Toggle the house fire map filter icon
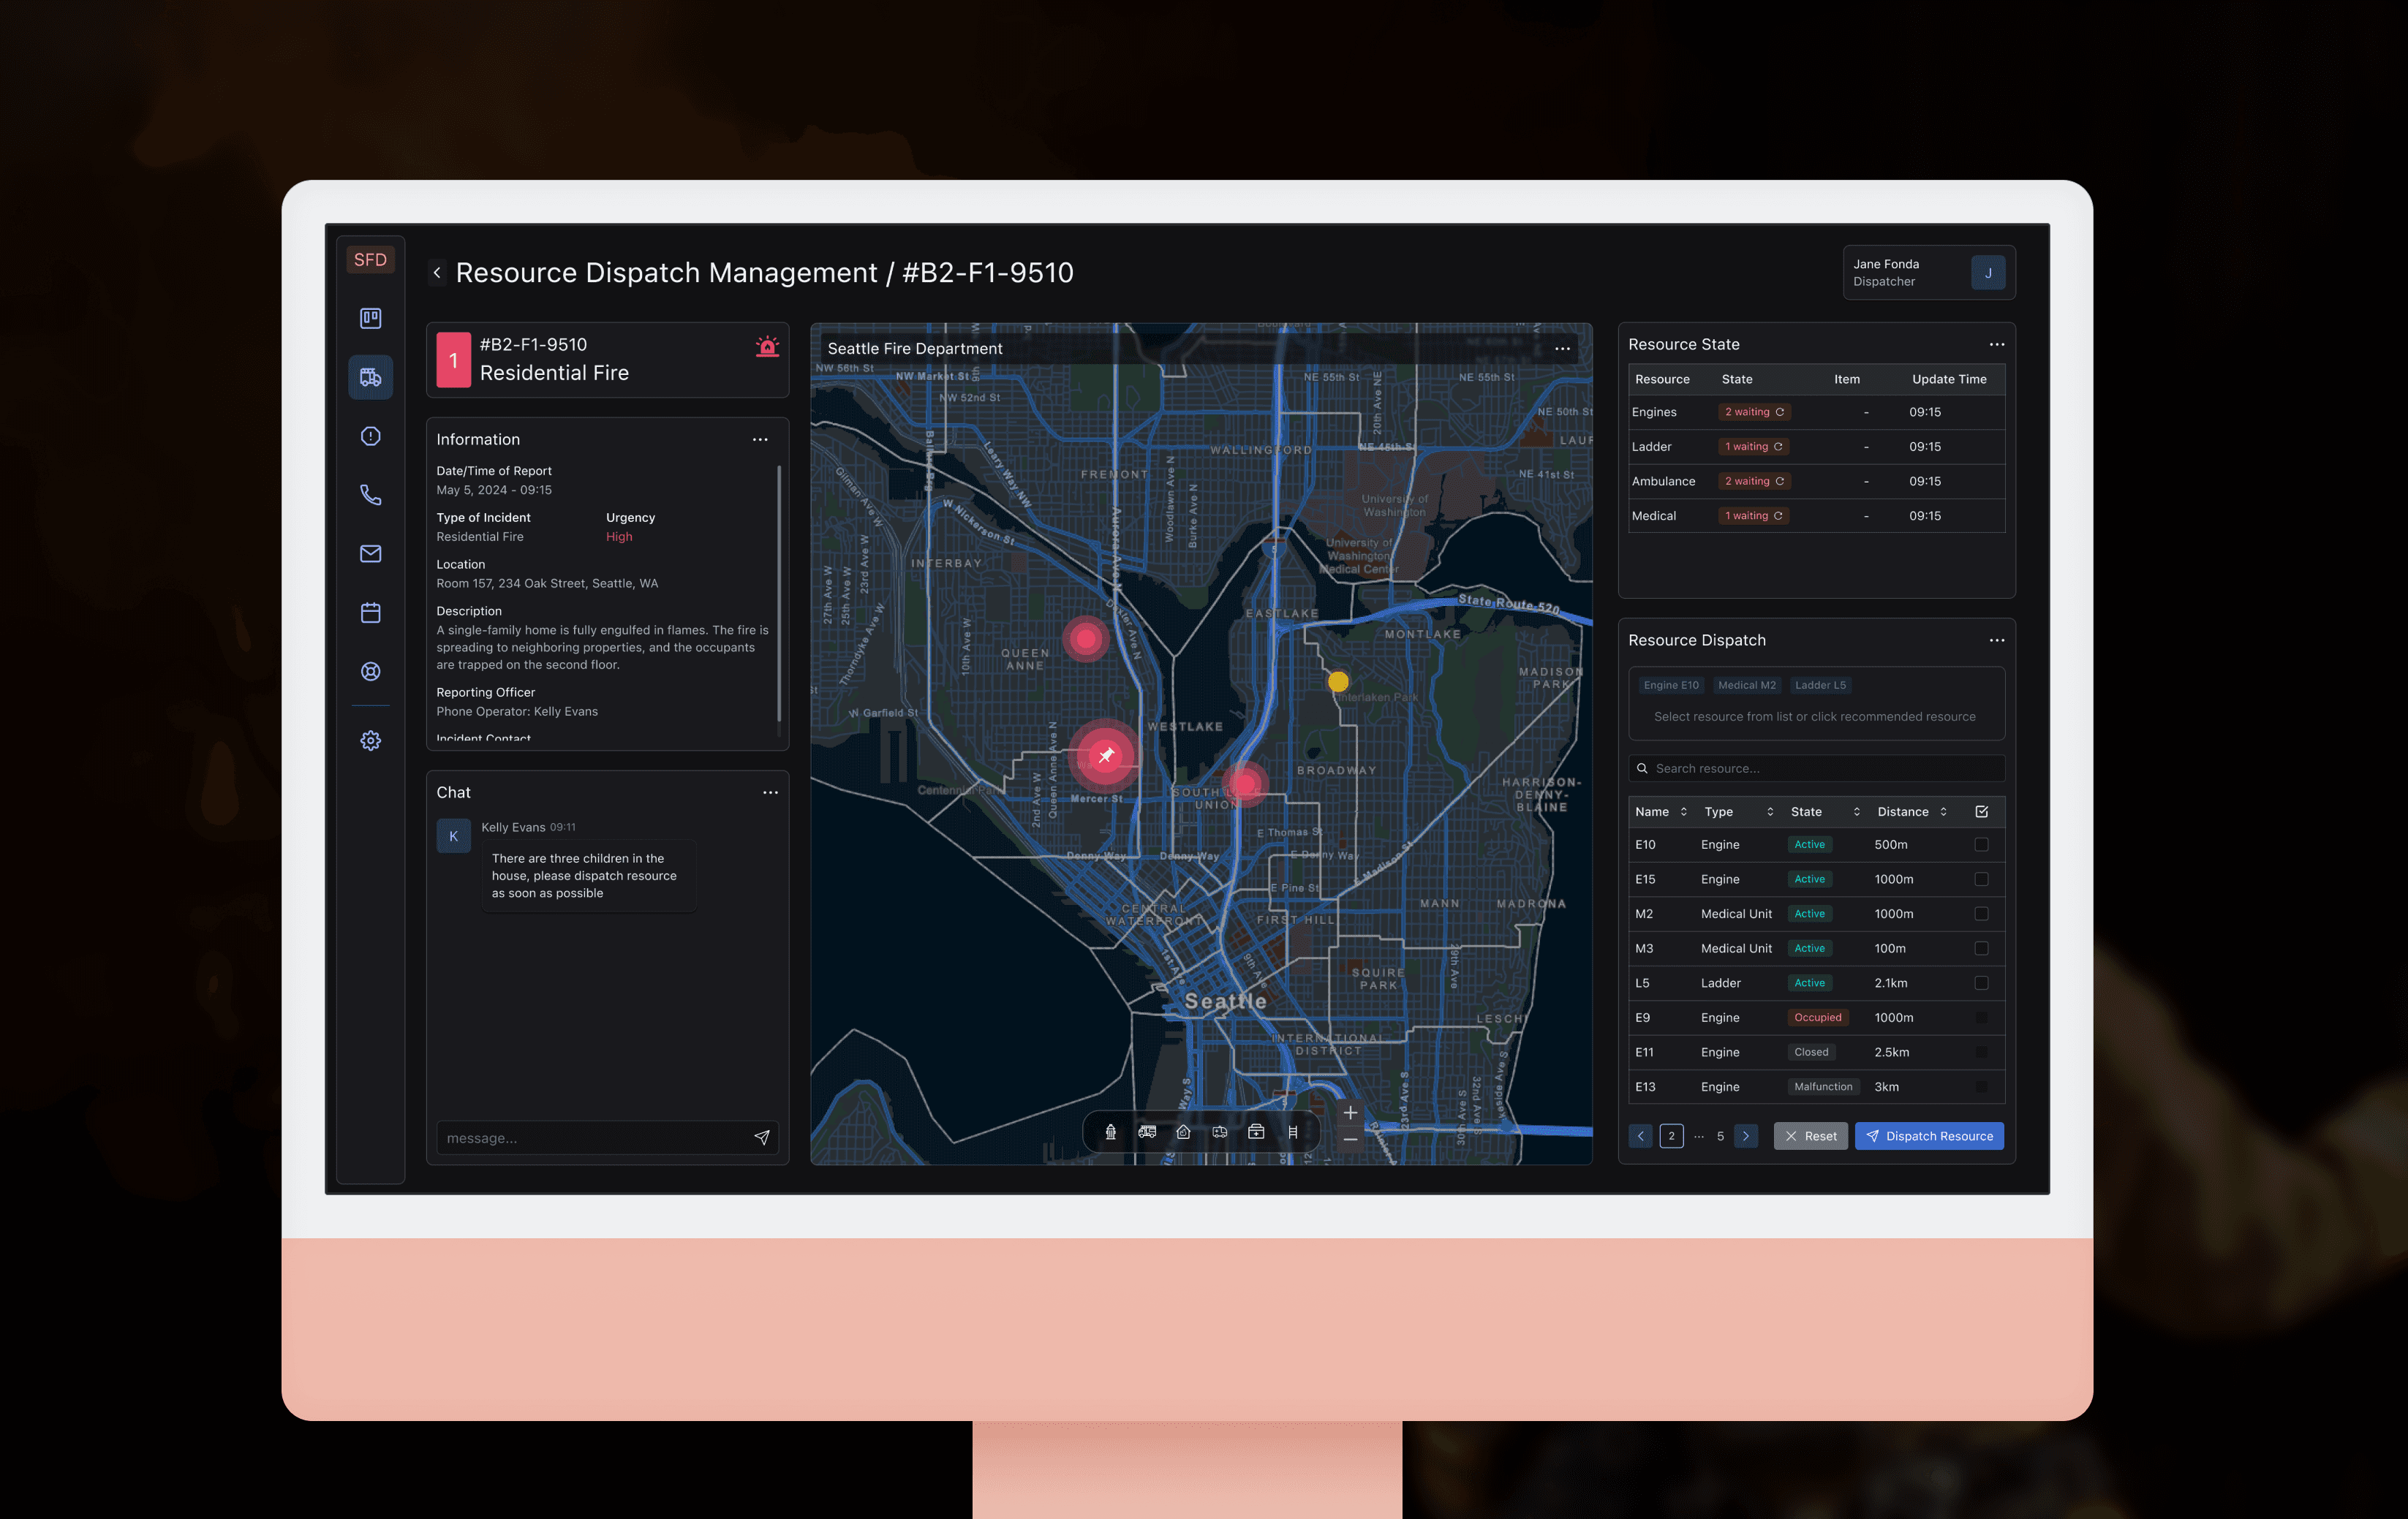The image size is (2408, 1519). point(1183,1132)
